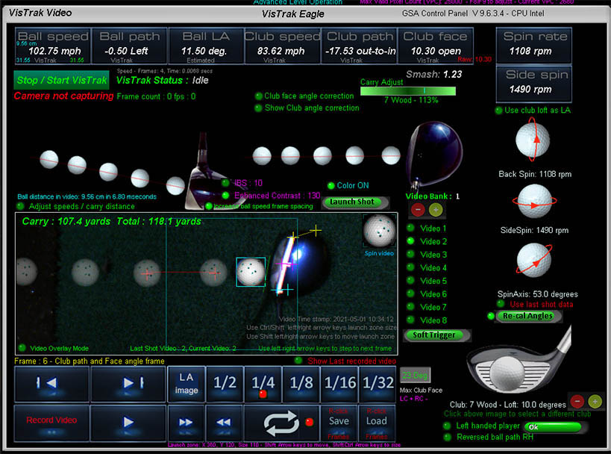
Task: Click the Side spin readout panel
Action: tap(534, 84)
